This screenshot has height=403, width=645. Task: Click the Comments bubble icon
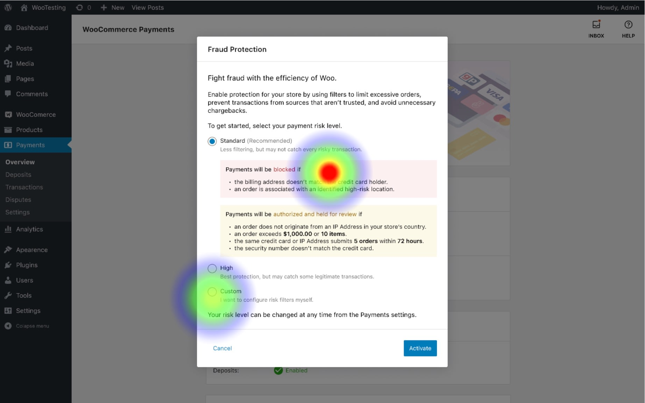tap(8, 94)
